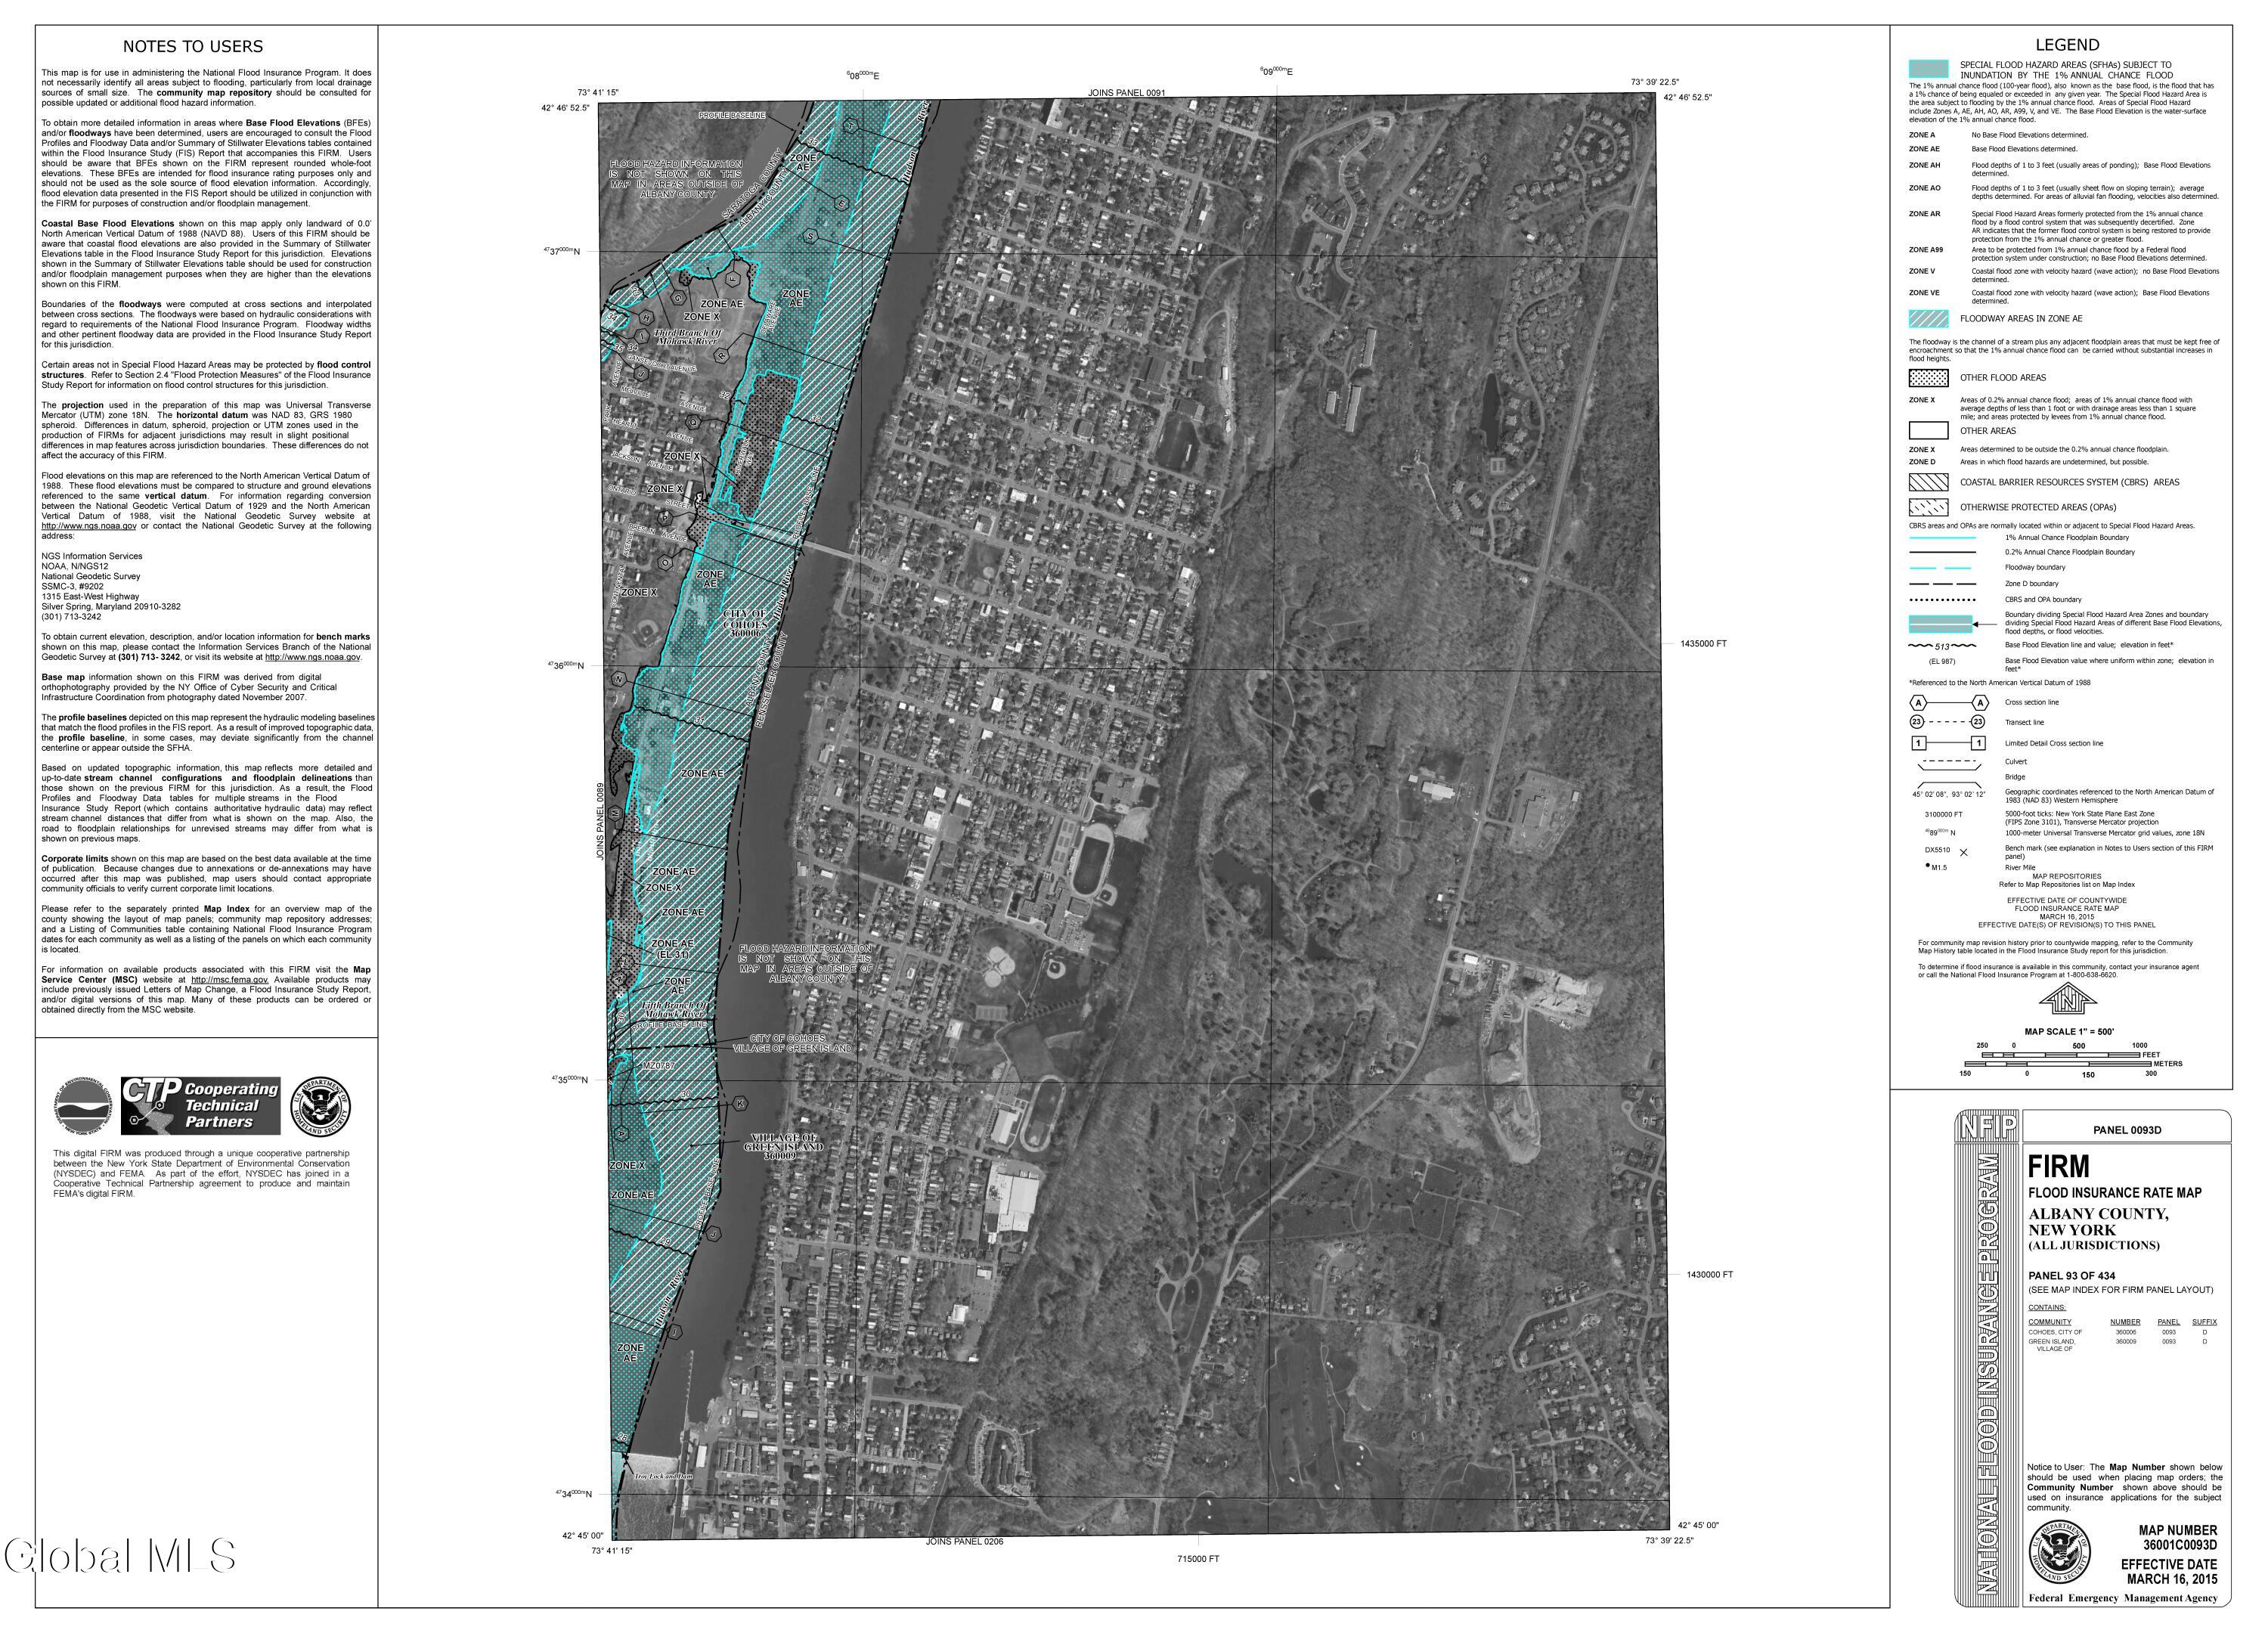Click the http://www.ngs.noaa.gov link in vertical datum paragraph

[x=88, y=526]
